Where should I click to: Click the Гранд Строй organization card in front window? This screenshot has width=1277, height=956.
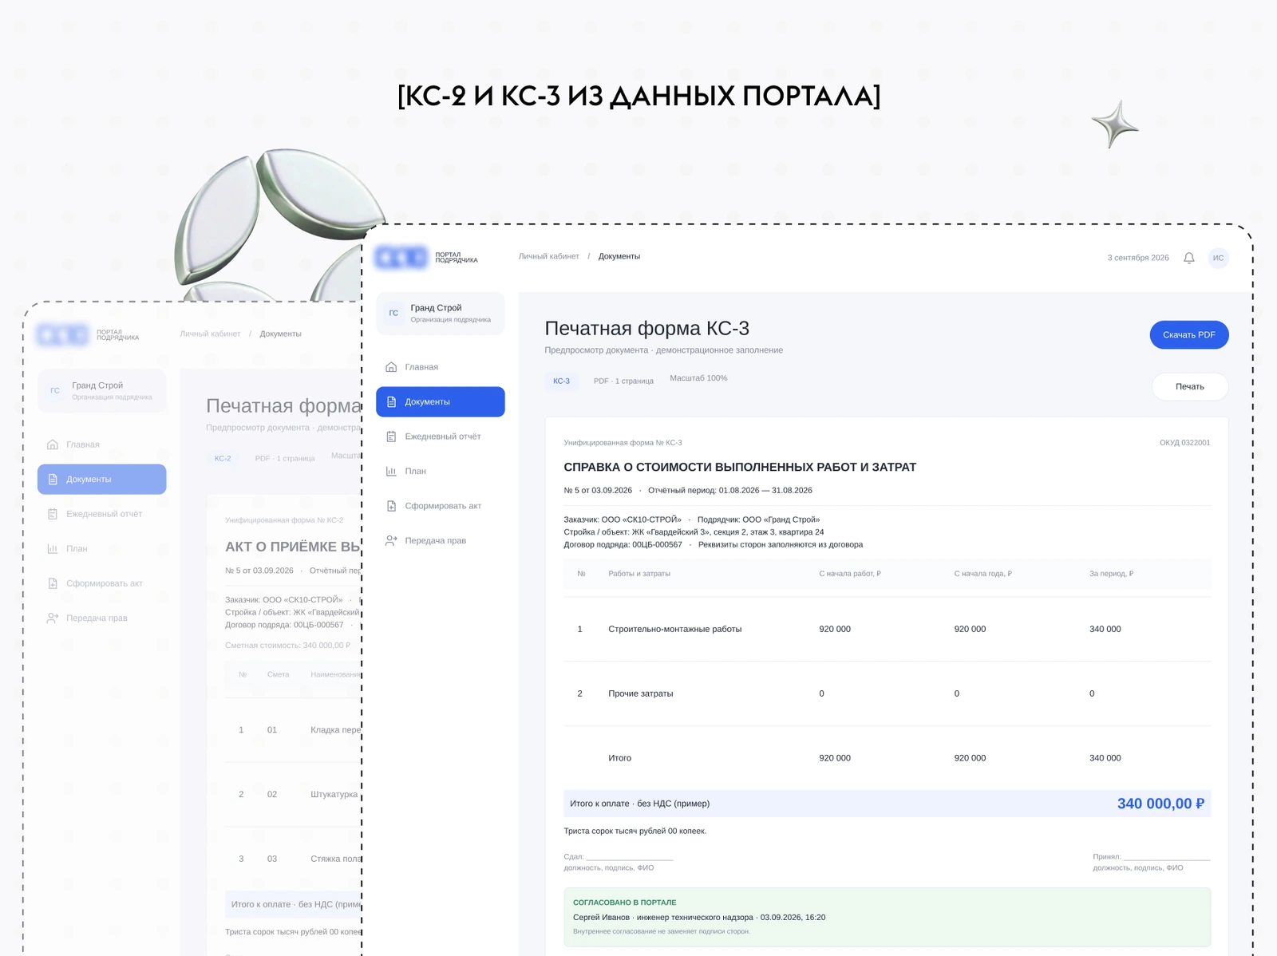click(x=441, y=313)
